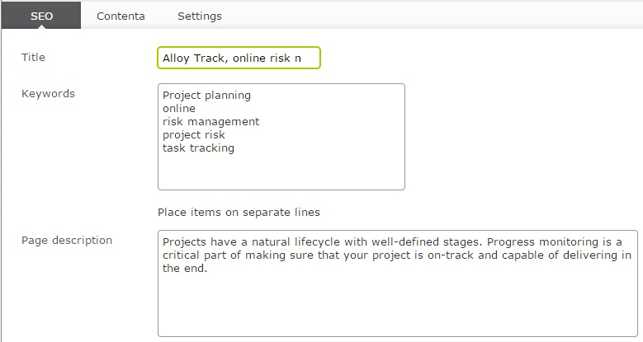
Task: Go to the Settings tab
Action: pos(200,16)
